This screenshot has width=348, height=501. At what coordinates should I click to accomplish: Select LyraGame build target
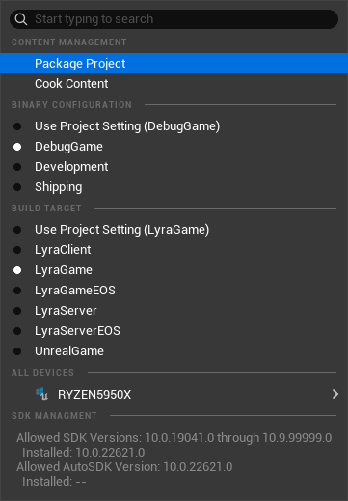(x=174, y=270)
